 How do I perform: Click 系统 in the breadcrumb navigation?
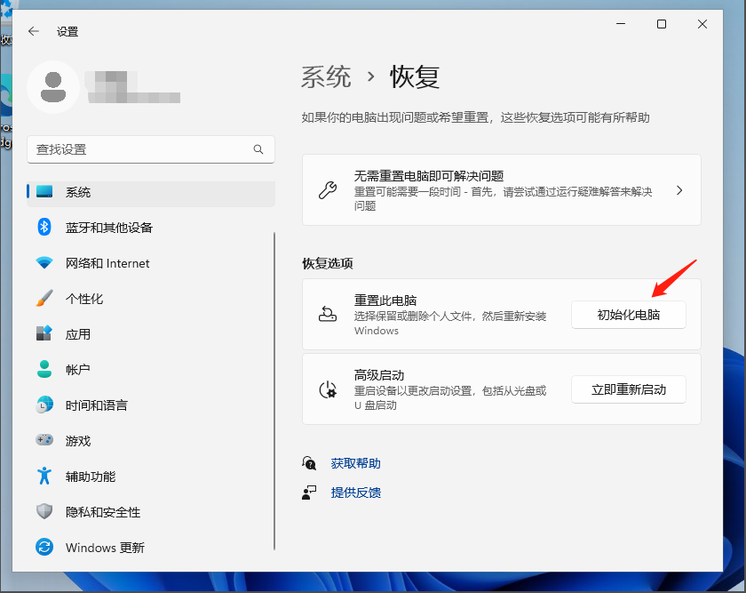325,77
